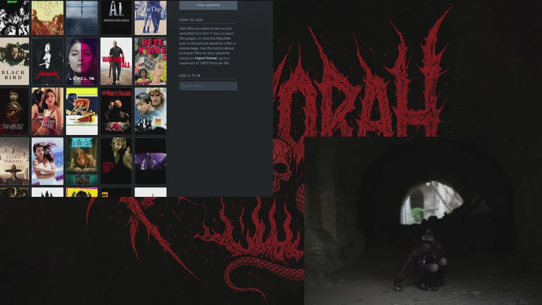Open the import format link

click(x=206, y=58)
